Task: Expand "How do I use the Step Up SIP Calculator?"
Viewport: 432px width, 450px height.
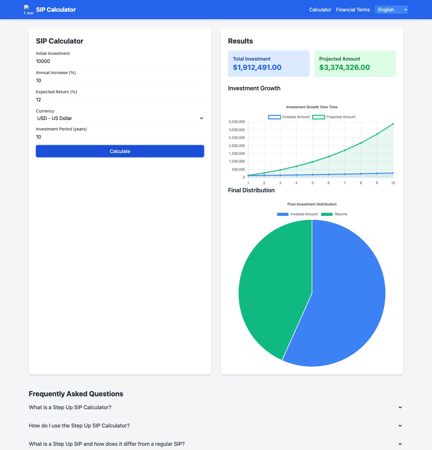Action: [216, 426]
